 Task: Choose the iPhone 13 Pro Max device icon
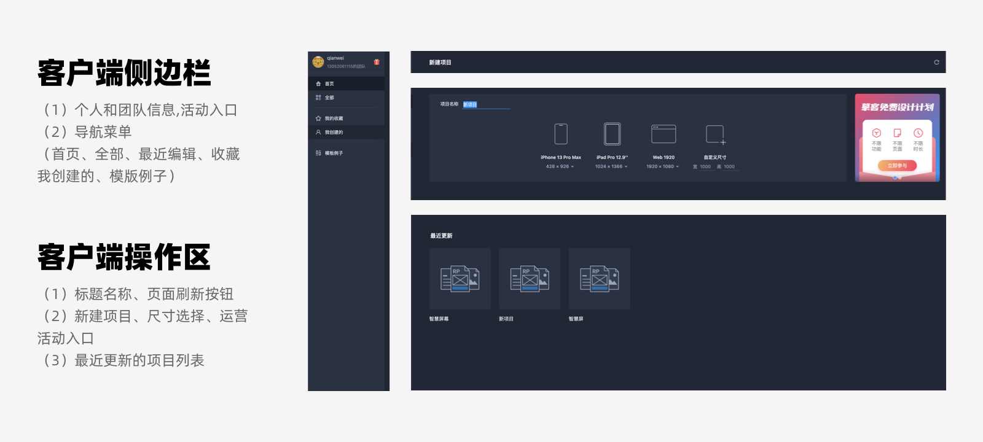[x=561, y=134]
